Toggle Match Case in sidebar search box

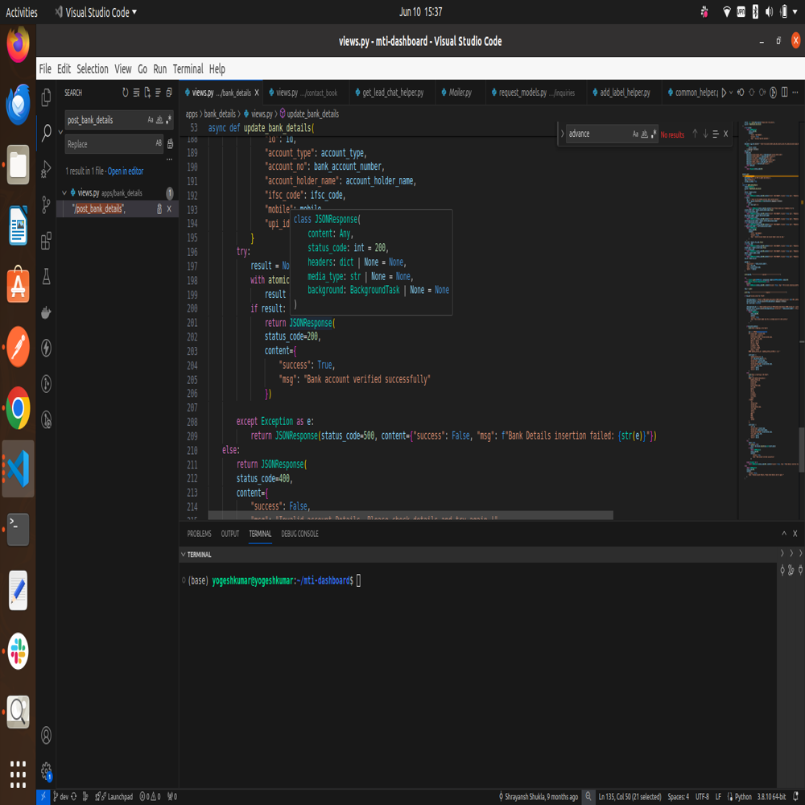[x=151, y=120]
